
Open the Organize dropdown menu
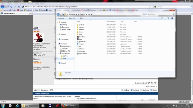click(x=62, y=18)
